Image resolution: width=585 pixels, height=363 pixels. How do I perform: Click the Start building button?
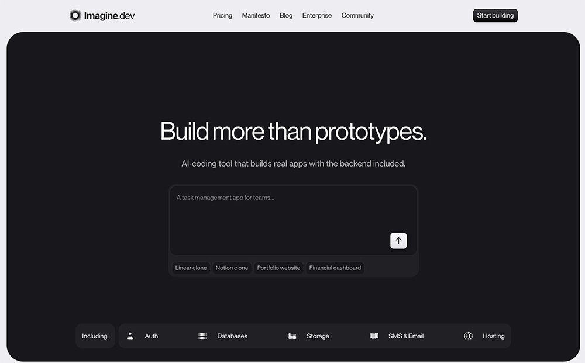click(495, 16)
